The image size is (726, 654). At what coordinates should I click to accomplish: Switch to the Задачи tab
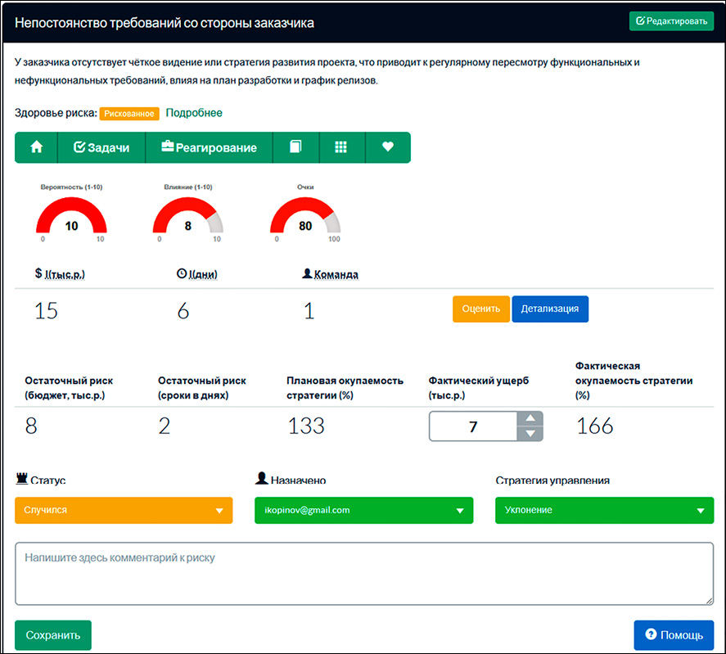[101, 147]
